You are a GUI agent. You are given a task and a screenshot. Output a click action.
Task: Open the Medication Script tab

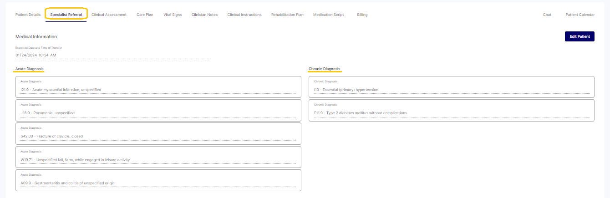[328, 15]
